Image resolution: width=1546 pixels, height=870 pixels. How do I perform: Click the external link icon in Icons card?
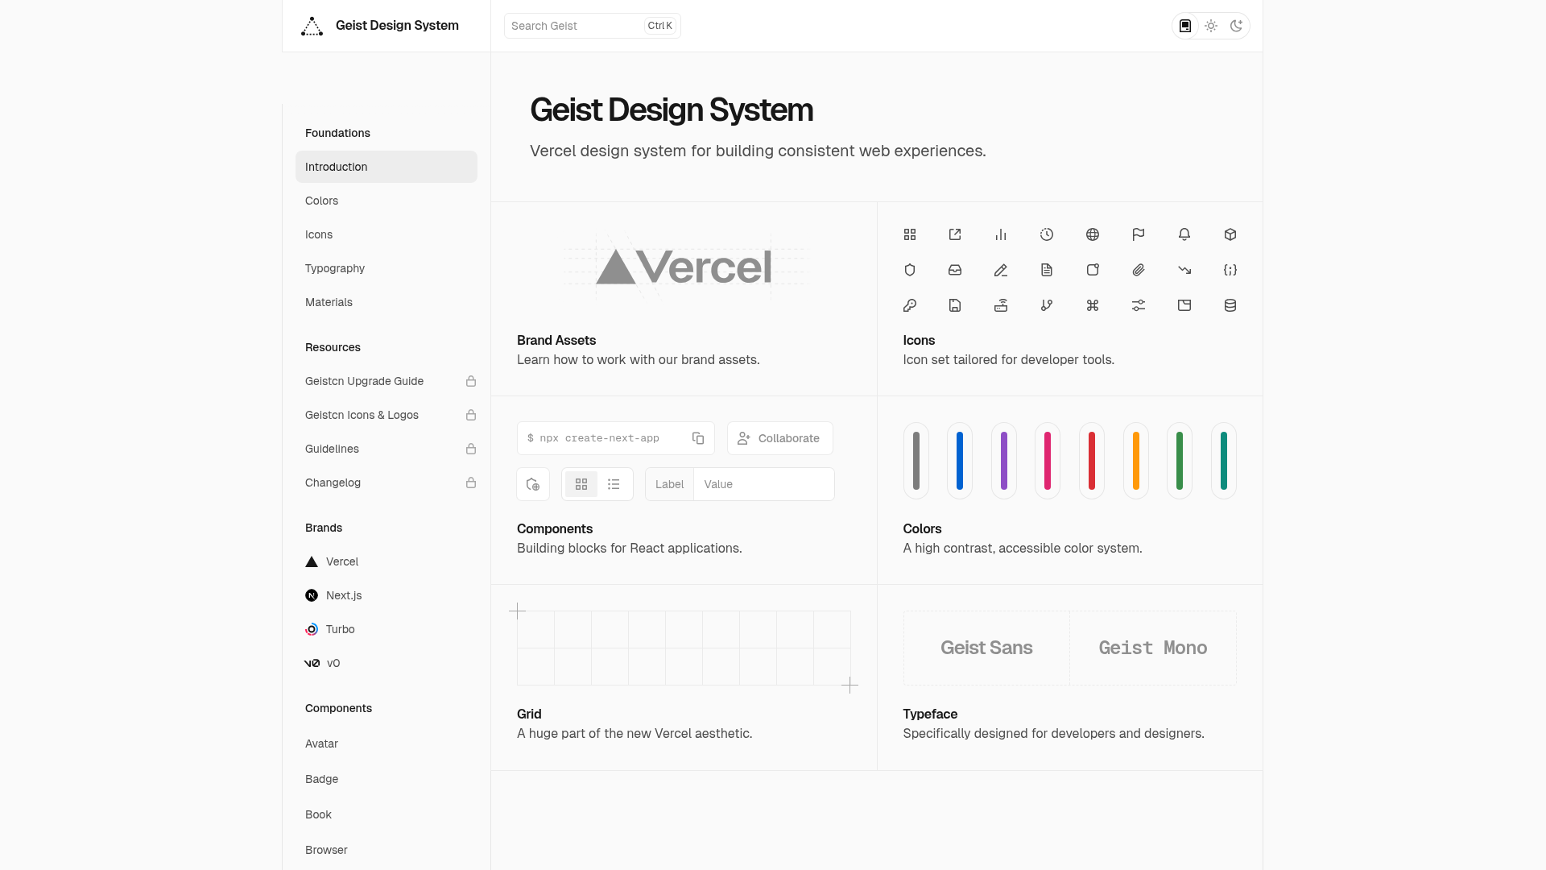955,234
